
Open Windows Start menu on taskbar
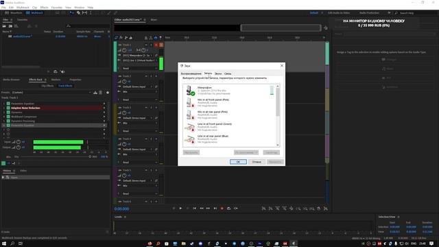click(x=4, y=244)
